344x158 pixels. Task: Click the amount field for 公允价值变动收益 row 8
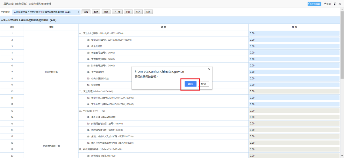tap(294, 79)
